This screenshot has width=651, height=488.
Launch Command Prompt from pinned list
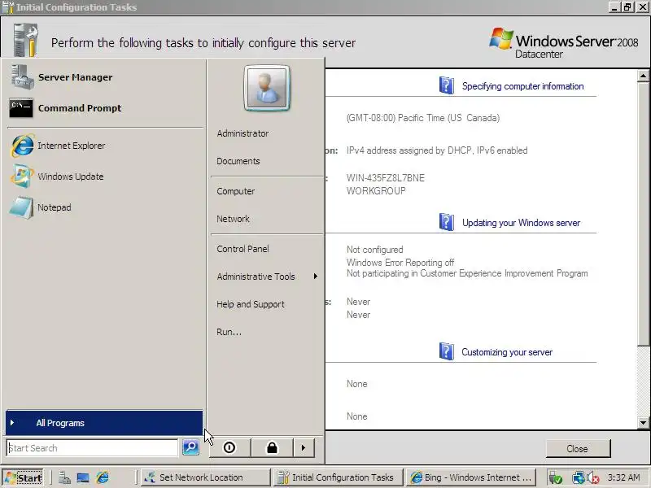pyautogui.click(x=105, y=108)
